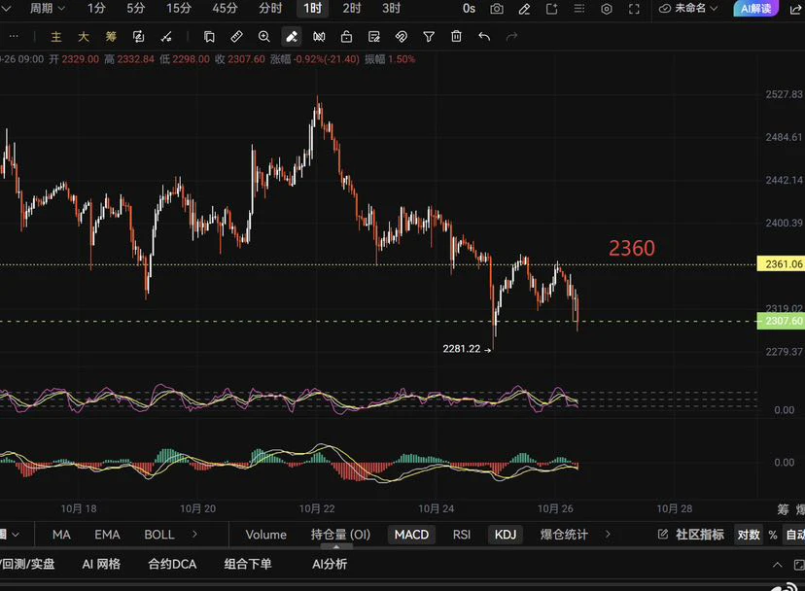Image resolution: width=805 pixels, height=591 pixels.
Task: Toggle the 主 main-force indicator button
Action: (x=56, y=37)
